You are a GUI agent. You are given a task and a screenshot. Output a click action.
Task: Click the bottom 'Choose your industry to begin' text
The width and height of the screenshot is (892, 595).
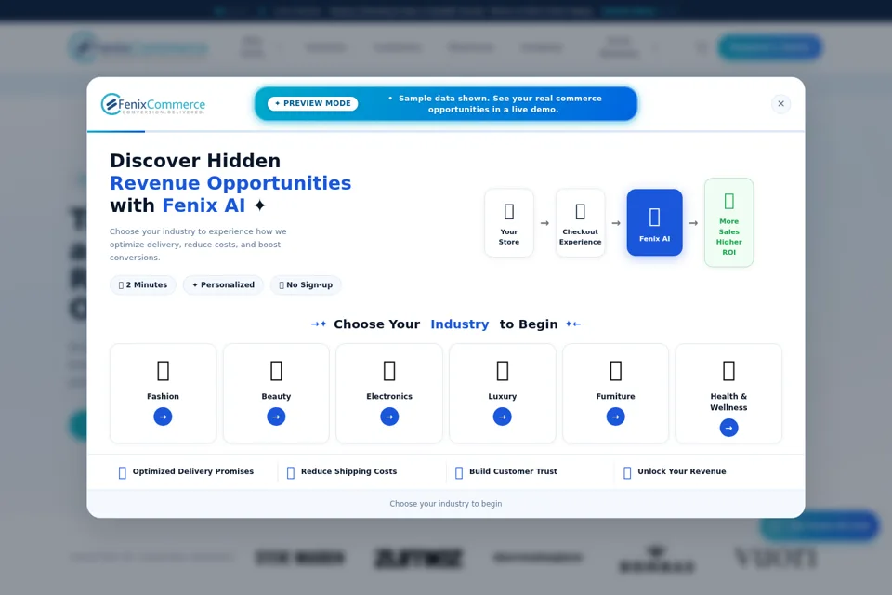(446, 504)
